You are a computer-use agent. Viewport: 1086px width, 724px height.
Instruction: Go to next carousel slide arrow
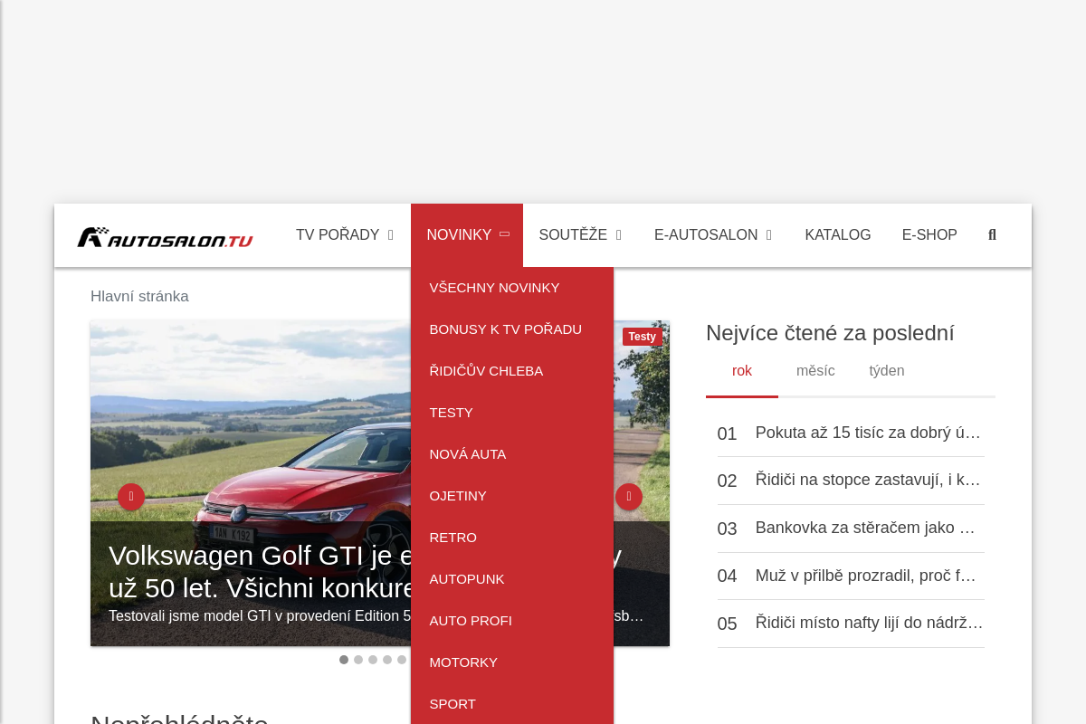(x=629, y=497)
